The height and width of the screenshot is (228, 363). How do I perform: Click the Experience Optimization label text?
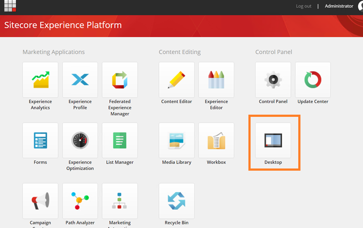(x=80, y=165)
